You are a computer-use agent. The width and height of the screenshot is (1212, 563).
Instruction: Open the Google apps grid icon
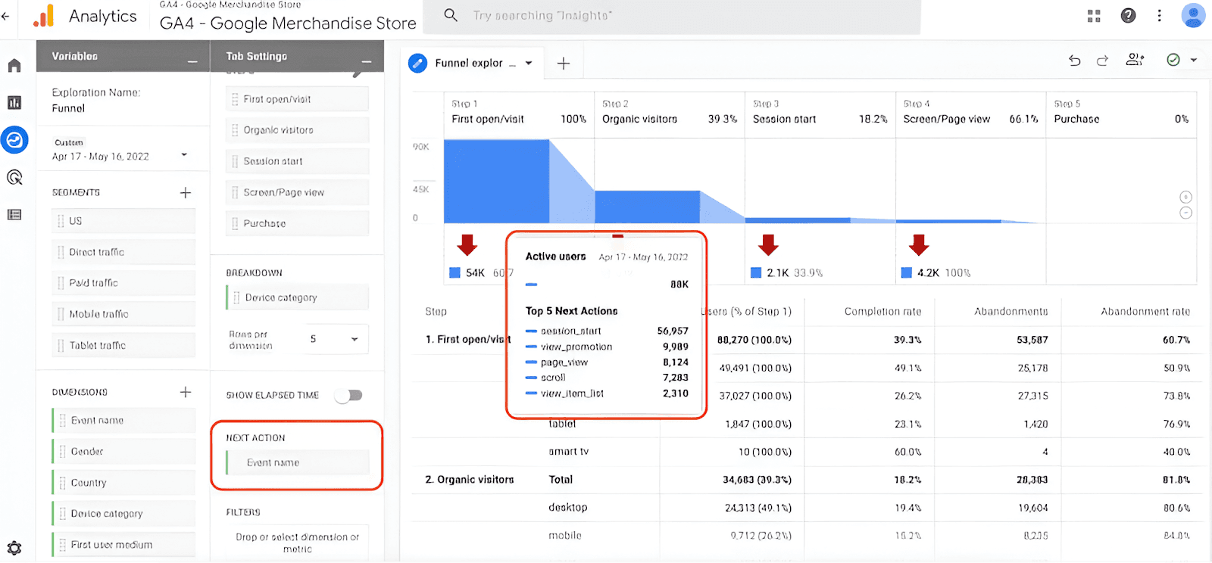pos(1094,16)
